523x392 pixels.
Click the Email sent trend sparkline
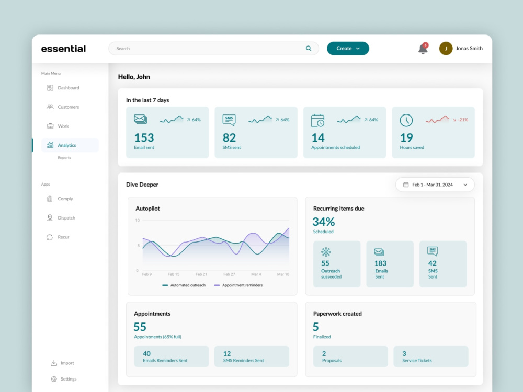coord(172,119)
